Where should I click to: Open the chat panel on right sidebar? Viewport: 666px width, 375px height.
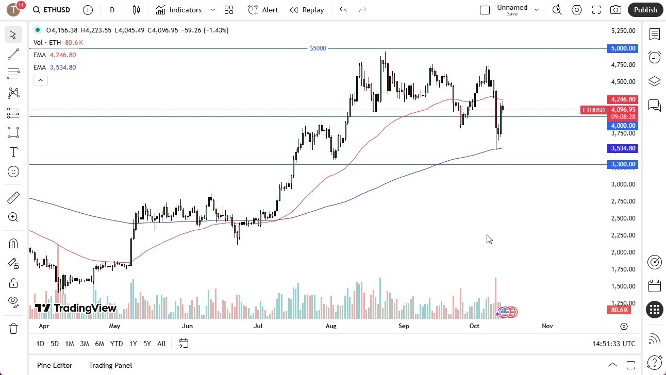click(654, 106)
